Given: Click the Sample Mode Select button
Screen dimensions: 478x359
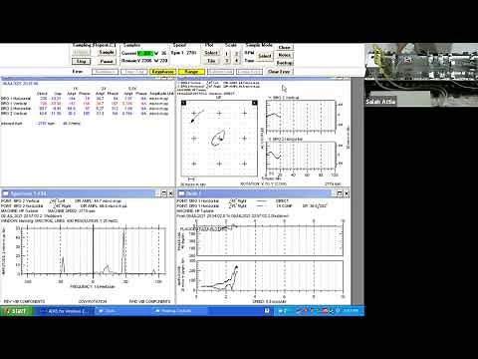Looking at the screenshot, I should [265, 56].
